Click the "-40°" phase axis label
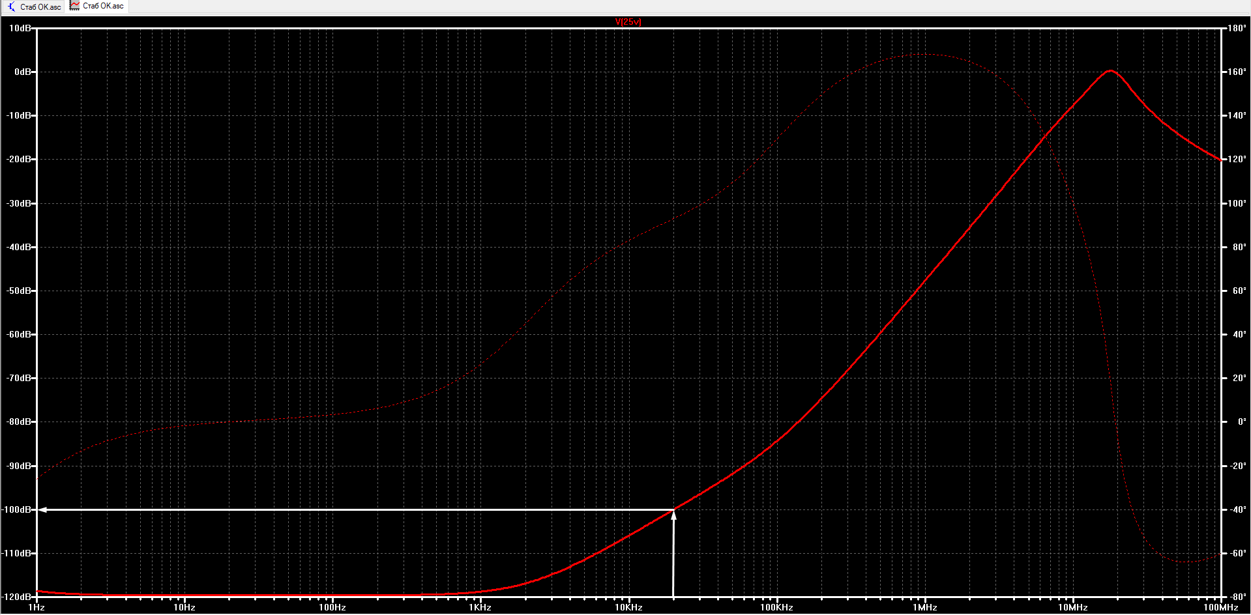The image size is (1251, 615). pos(1237,509)
